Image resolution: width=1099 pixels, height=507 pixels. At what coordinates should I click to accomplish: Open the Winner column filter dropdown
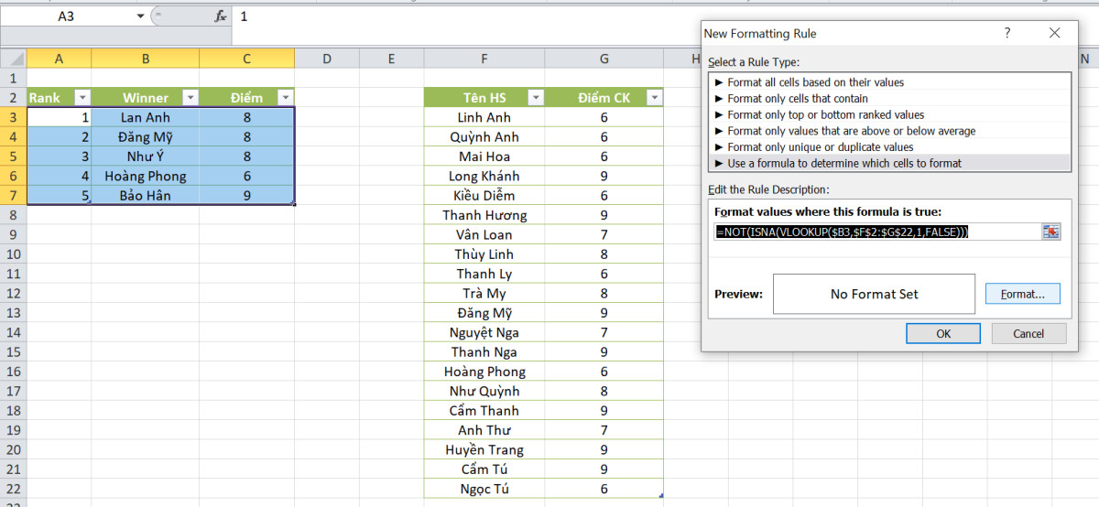(190, 97)
